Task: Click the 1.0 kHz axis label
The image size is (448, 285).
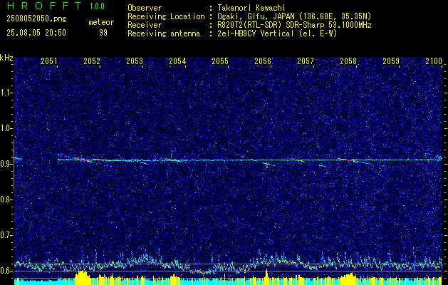Action: tap(6, 128)
